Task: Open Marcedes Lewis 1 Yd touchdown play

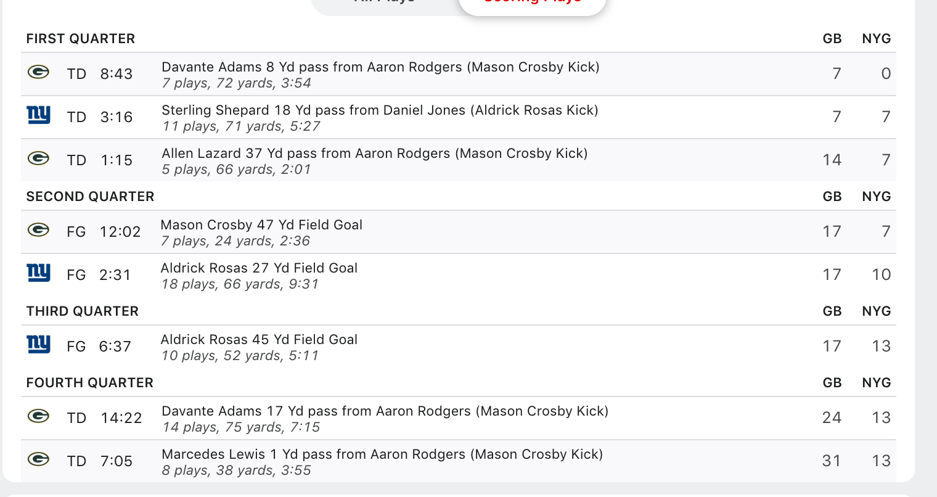Action: (x=382, y=454)
